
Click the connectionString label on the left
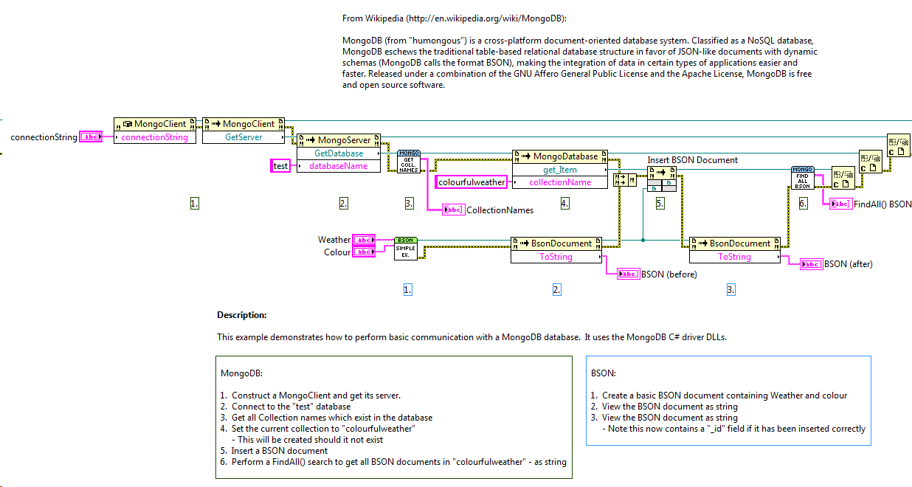44,137
